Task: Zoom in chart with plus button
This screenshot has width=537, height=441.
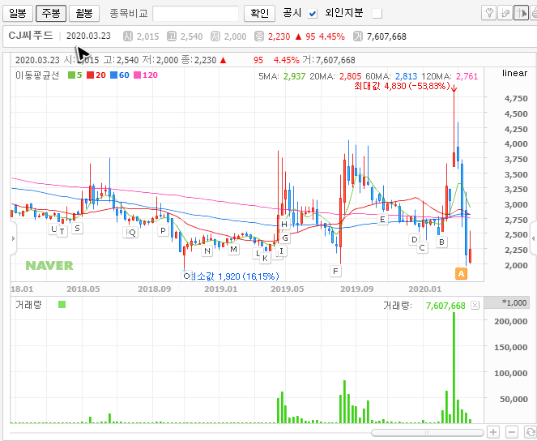Action: click(x=493, y=432)
